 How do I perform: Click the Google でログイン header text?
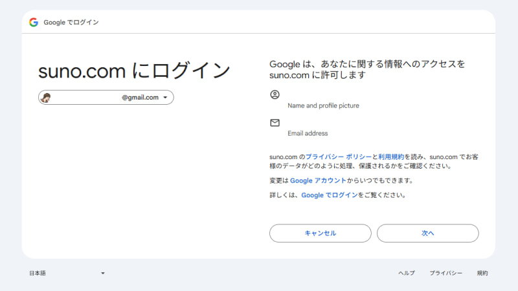pyautogui.click(x=71, y=22)
